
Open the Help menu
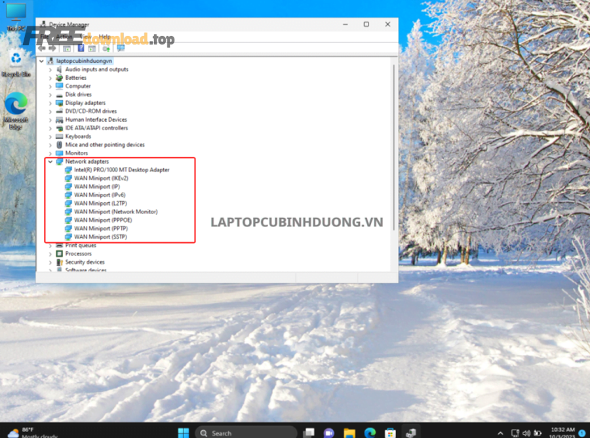105,37
